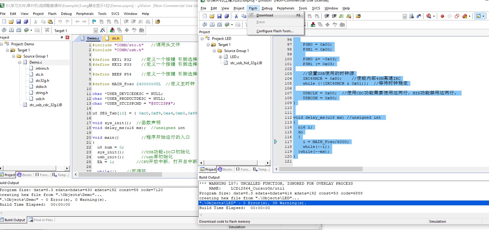Click Options for Target wand icon

click(102, 30)
